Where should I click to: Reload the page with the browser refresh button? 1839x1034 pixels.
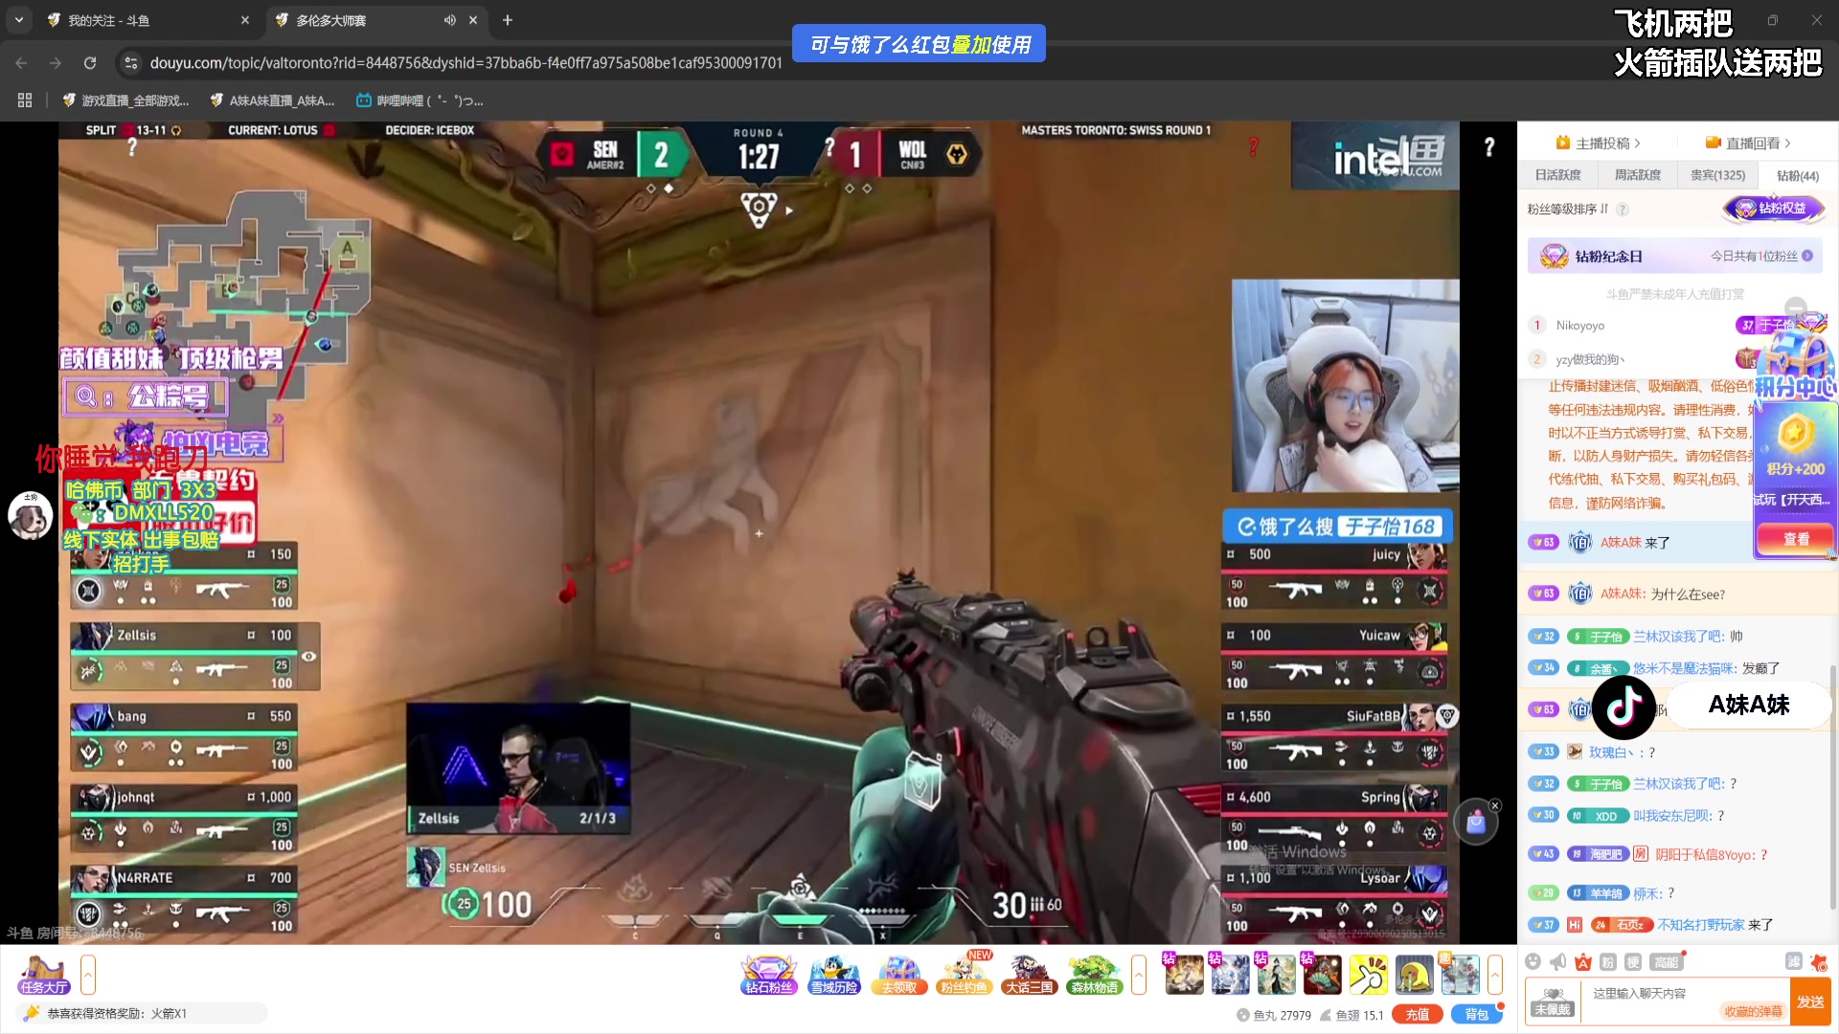(x=90, y=63)
